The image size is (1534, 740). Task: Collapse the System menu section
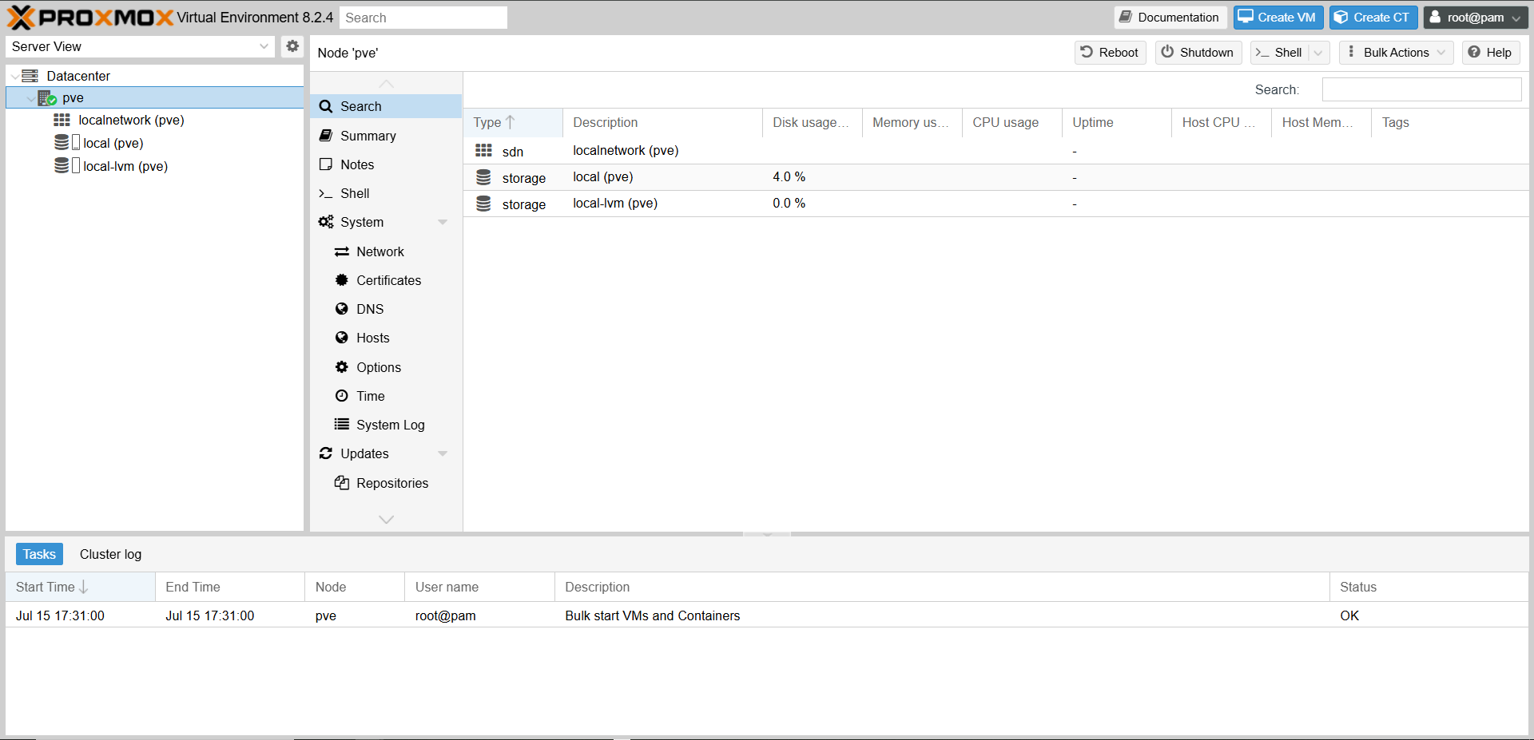[443, 222]
